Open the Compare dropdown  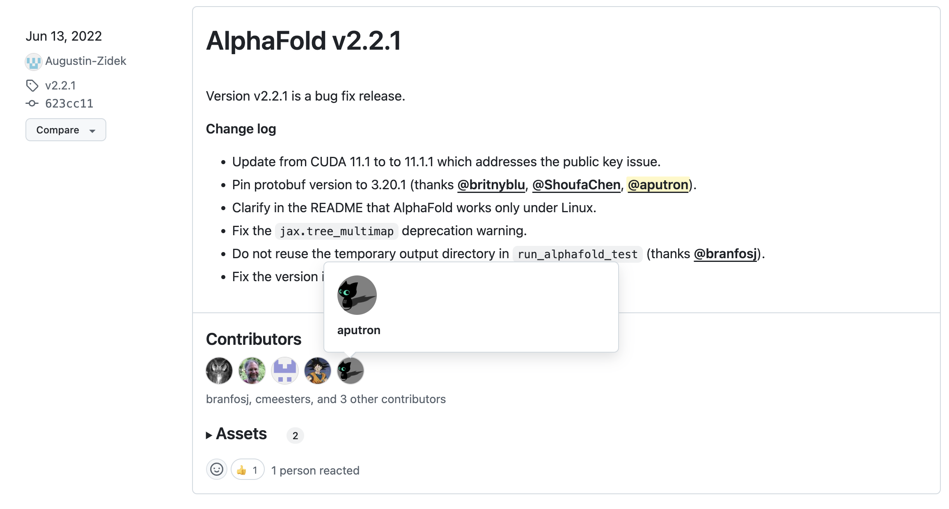(x=66, y=130)
